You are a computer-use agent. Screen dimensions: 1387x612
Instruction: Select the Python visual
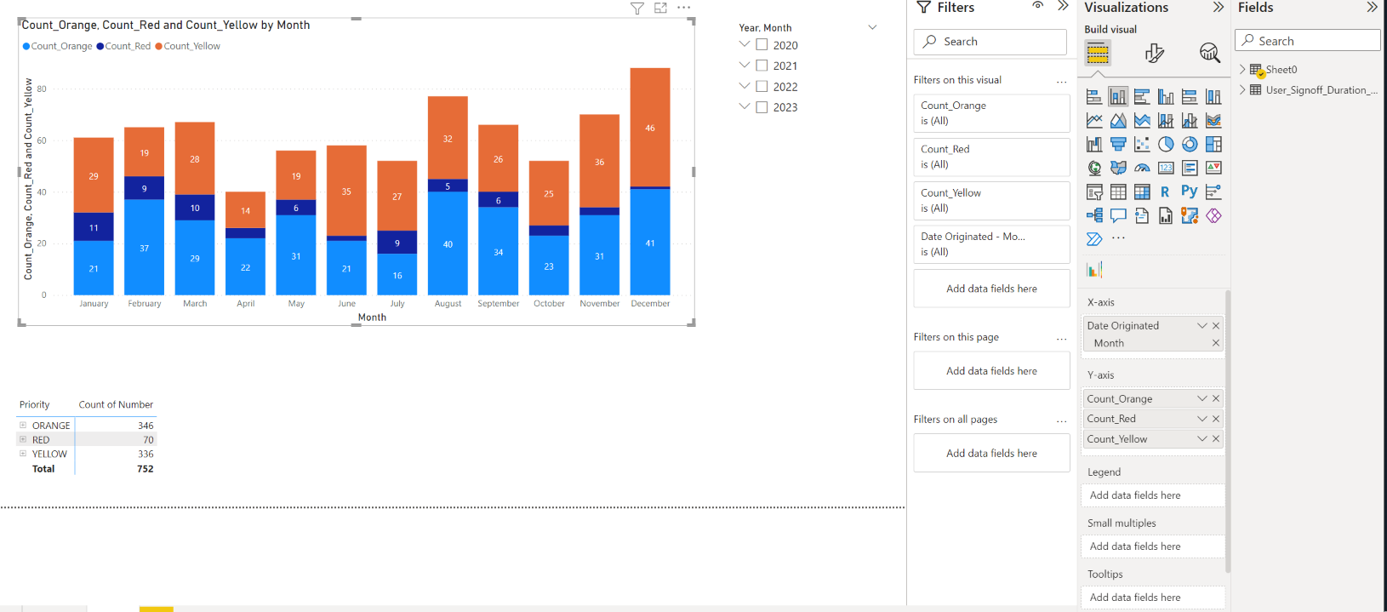point(1190,192)
